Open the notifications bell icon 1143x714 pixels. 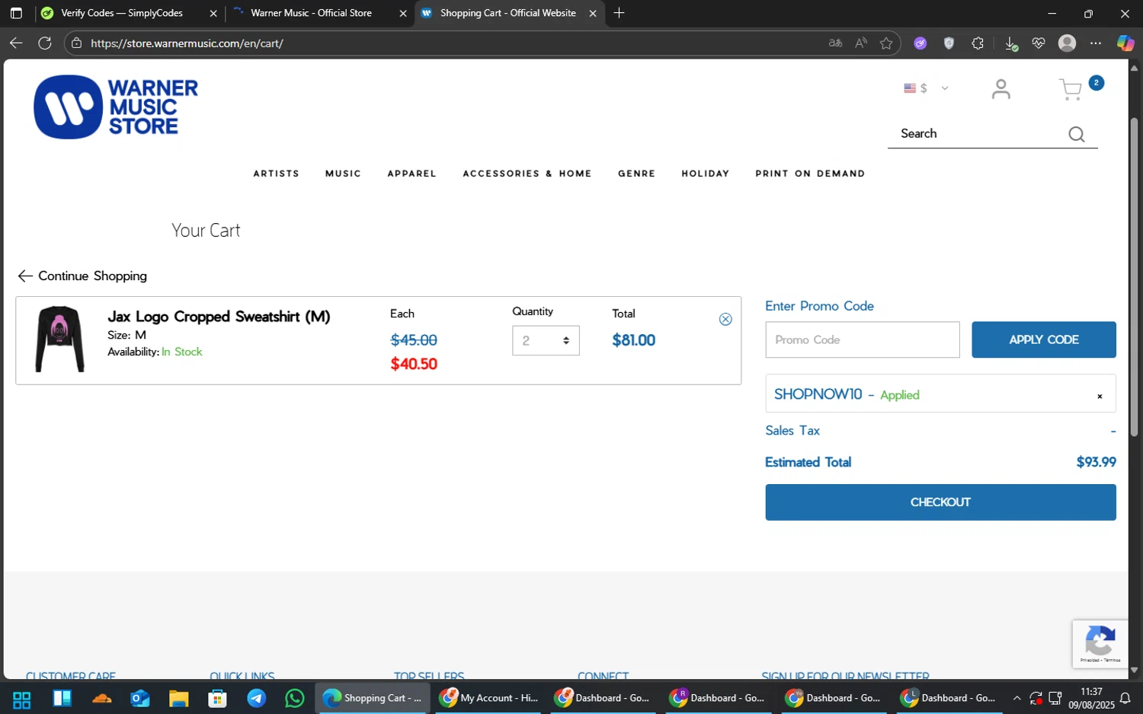tap(1125, 698)
